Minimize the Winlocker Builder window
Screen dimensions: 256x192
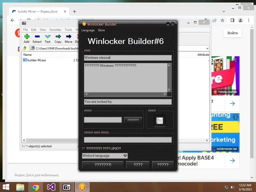[168, 24]
